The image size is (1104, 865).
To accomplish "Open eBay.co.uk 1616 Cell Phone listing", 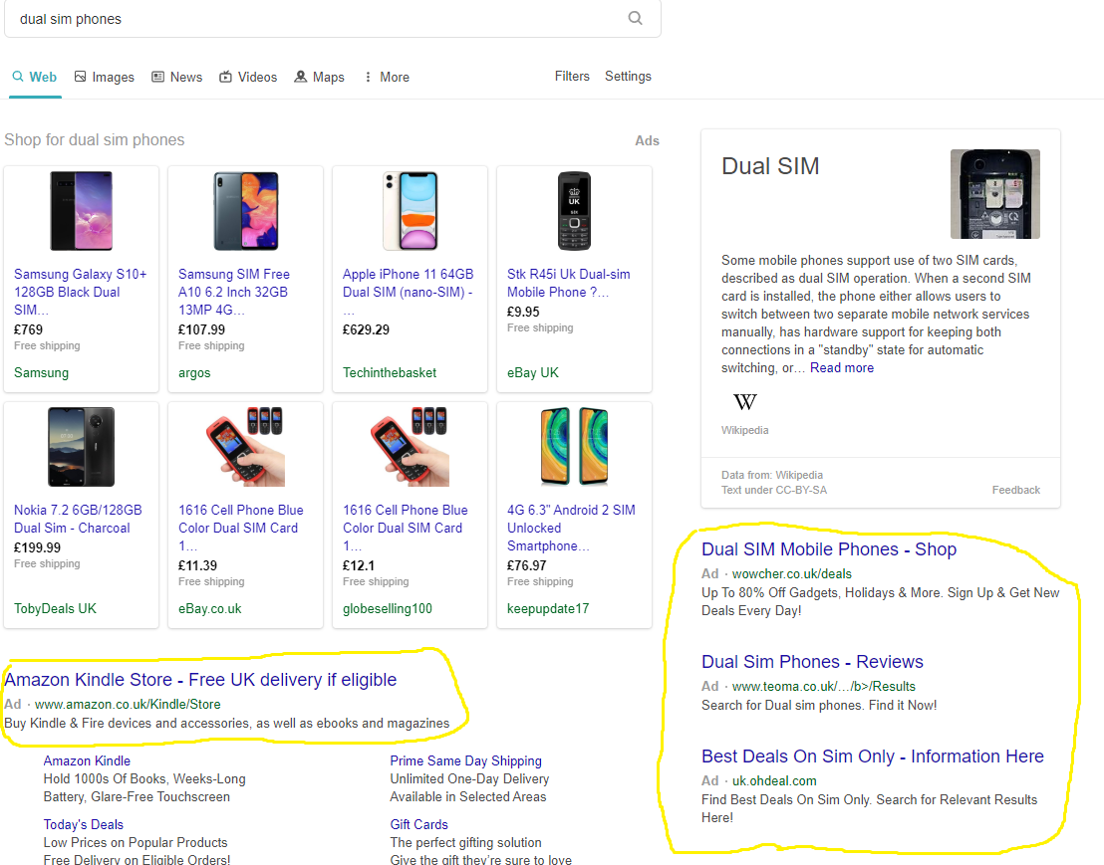I will click(241, 528).
